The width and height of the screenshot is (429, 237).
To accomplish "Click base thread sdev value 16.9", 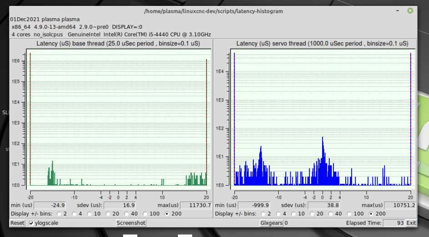I will click(x=120, y=205).
